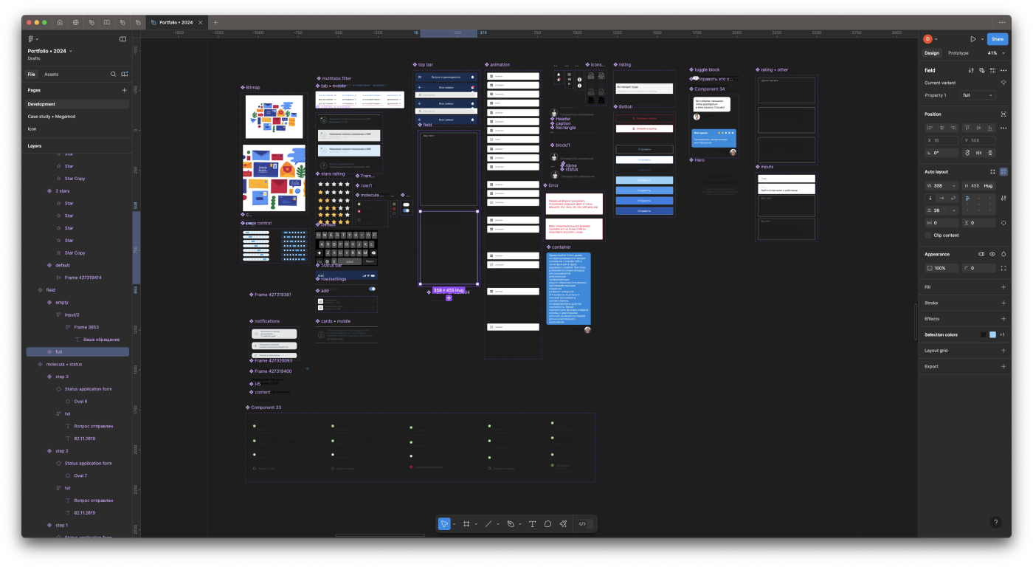Open the Property 1 variant dropdown
The image size is (1033, 567).
978,95
